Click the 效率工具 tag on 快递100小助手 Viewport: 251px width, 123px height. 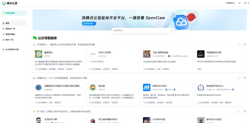169,102
